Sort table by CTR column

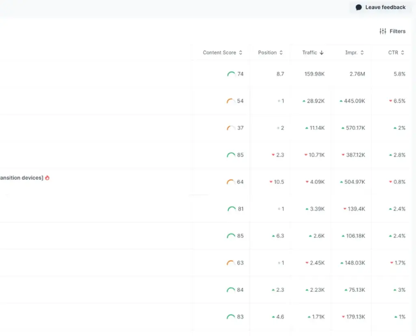(396, 53)
